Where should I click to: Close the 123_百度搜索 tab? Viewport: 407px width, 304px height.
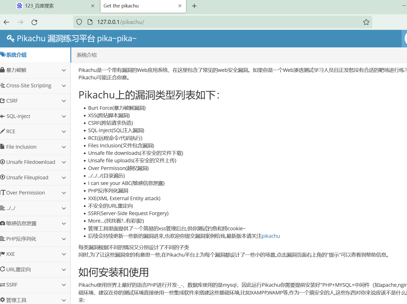93,6
